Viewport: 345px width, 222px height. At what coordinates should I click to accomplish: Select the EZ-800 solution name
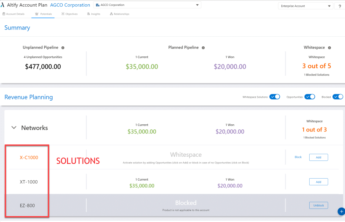point(27,206)
